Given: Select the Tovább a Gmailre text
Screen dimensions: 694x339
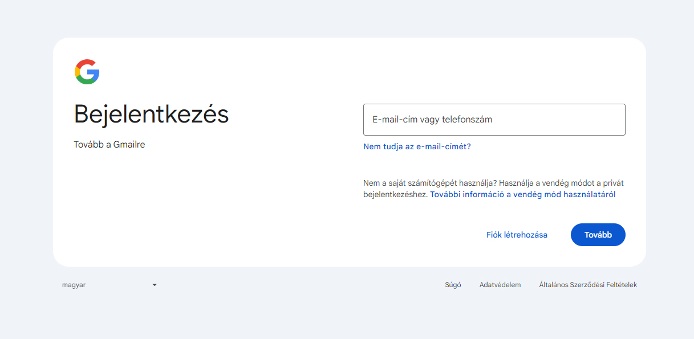Looking at the screenshot, I should [109, 144].
